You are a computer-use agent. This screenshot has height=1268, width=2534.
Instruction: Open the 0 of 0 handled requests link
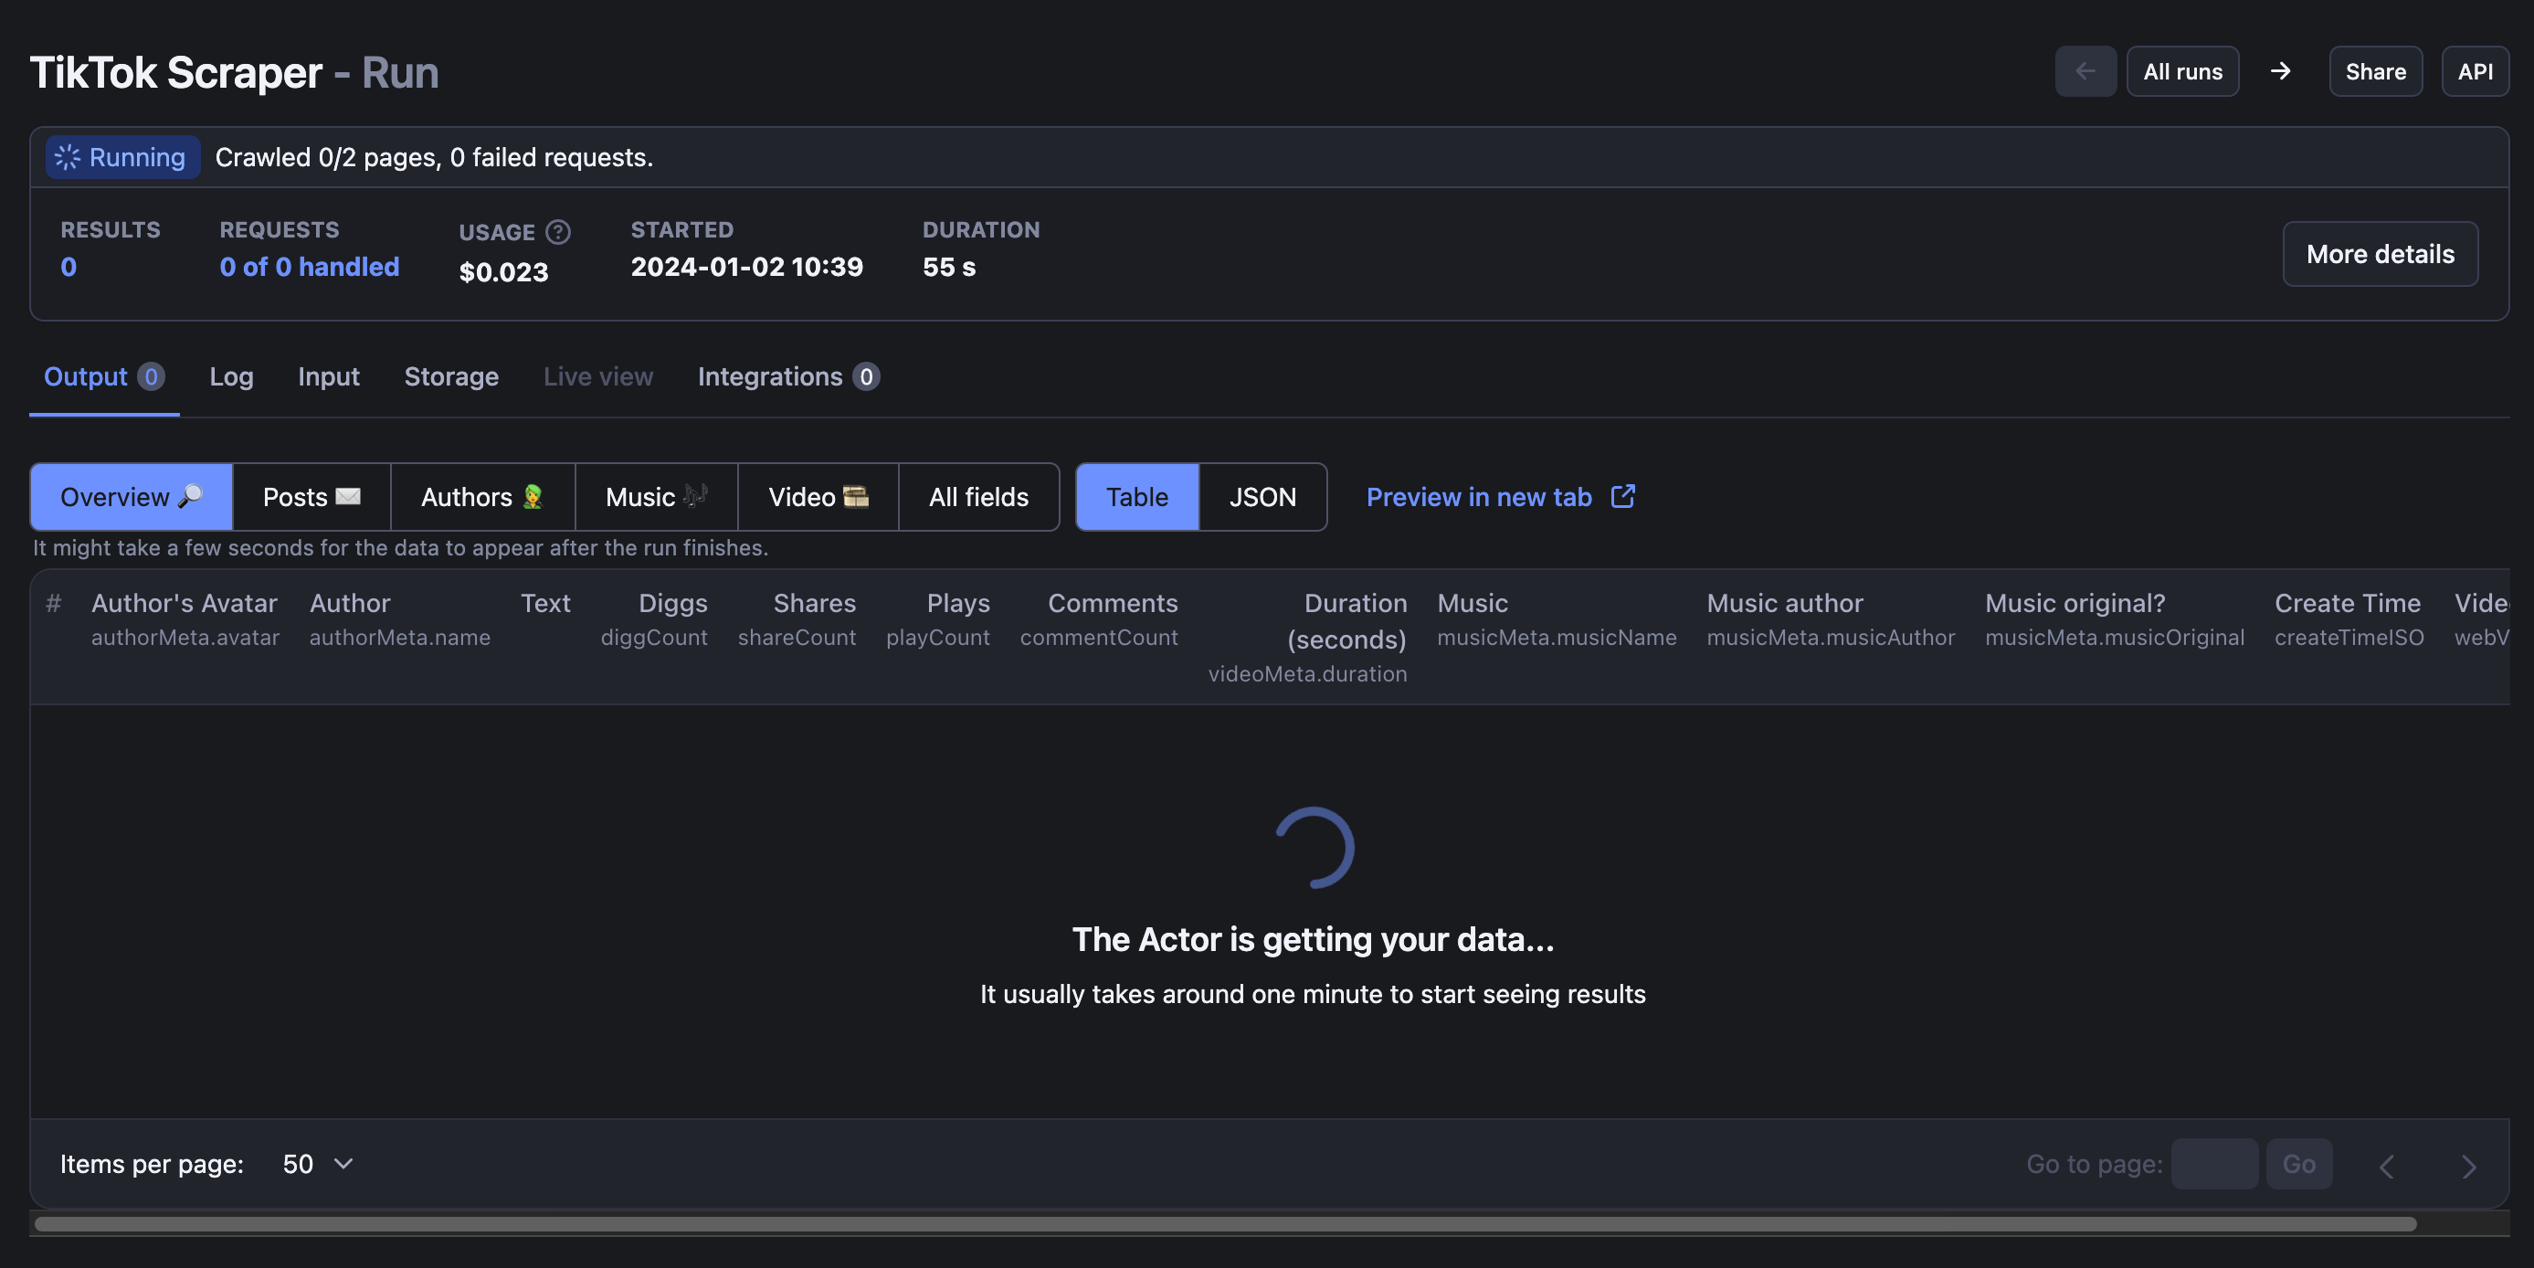pyautogui.click(x=309, y=267)
